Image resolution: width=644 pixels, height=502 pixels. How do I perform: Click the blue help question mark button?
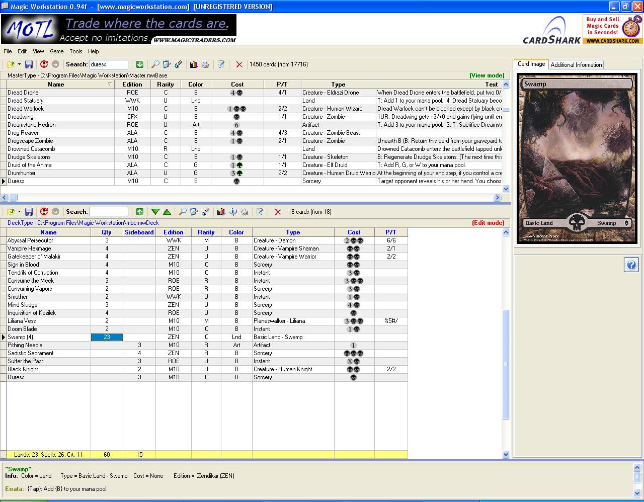[631, 265]
